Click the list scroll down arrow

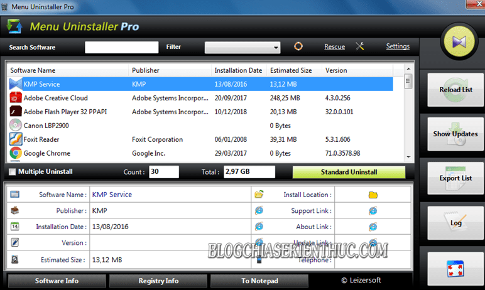coord(408,157)
